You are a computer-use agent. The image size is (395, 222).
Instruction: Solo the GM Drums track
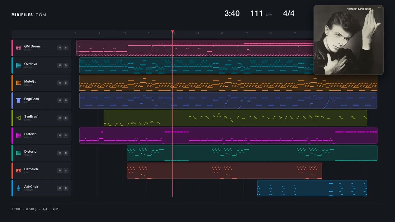pos(66,48)
